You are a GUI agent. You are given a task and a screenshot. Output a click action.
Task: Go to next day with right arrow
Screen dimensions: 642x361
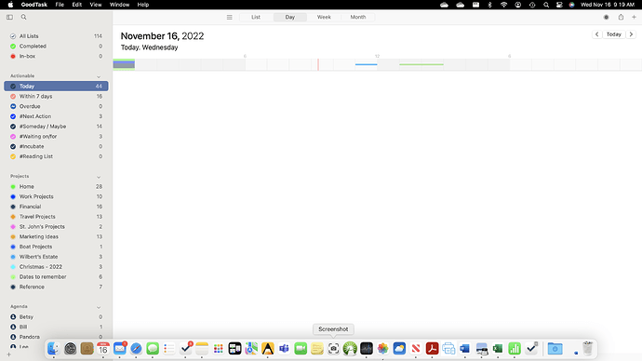click(632, 34)
